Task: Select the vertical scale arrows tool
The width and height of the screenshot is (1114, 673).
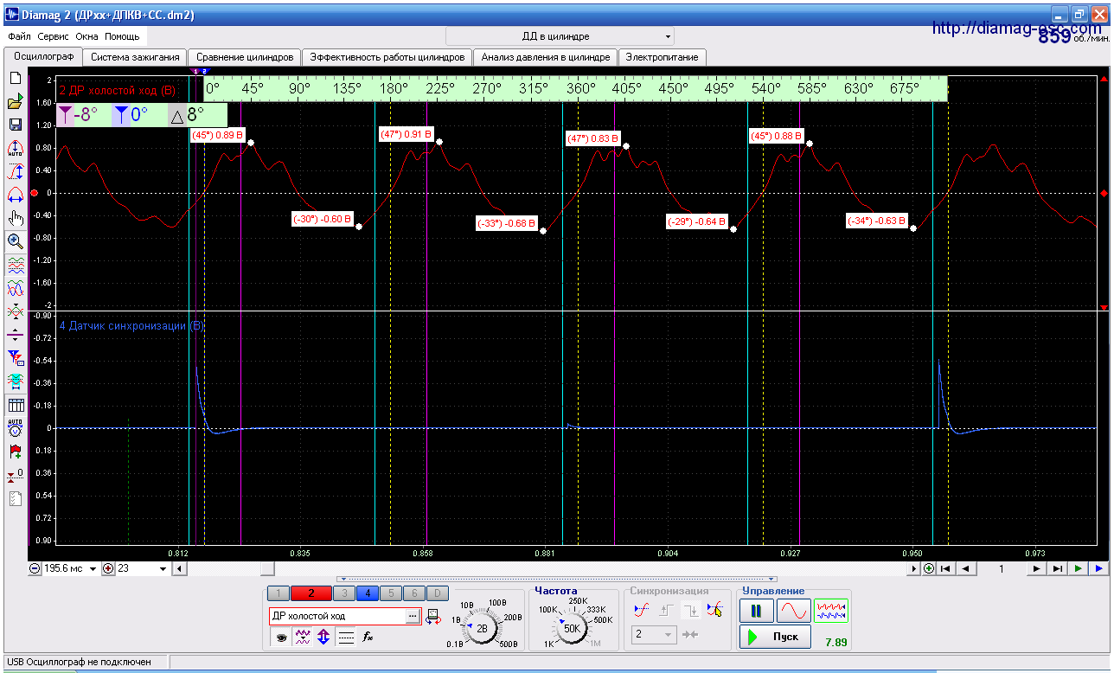Action: [15, 171]
